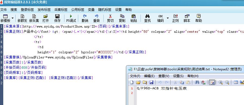
Task: Click Notepad2 save floppy icon
Action: [x=151, y=82]
